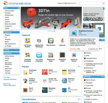
Task: Select the first banner slide dot
Action: click(x=48, y=31)
